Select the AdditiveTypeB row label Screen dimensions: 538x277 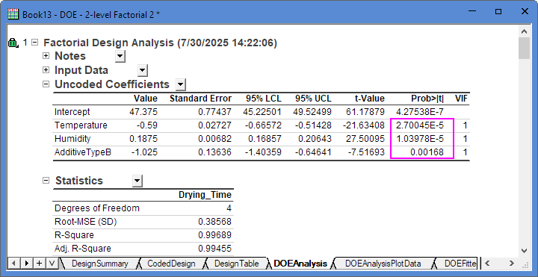click(83, 152)
